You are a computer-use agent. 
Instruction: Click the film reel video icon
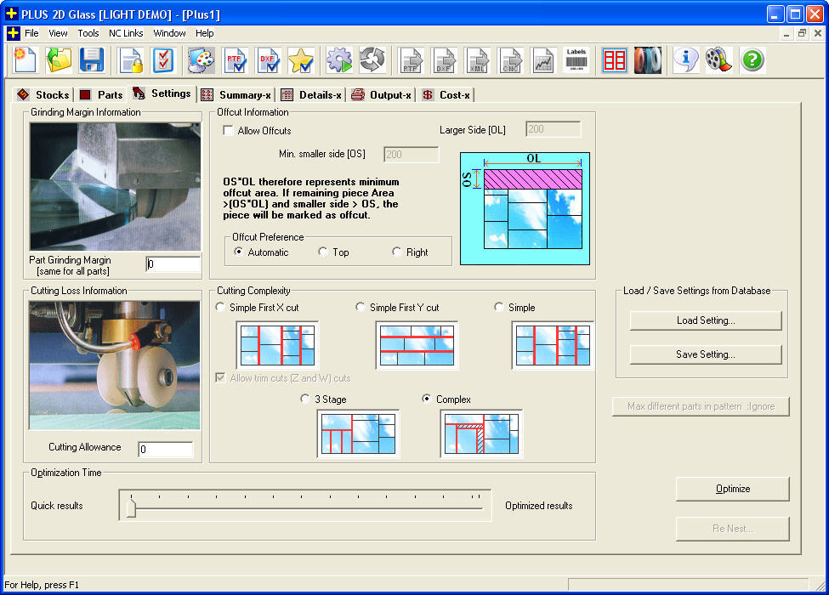719,59
